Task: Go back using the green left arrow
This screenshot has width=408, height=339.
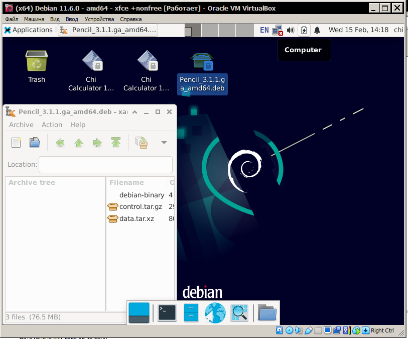Action: (60, 143)
